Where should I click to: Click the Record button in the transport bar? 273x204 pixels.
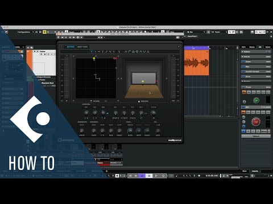click(x=163, y=176)
